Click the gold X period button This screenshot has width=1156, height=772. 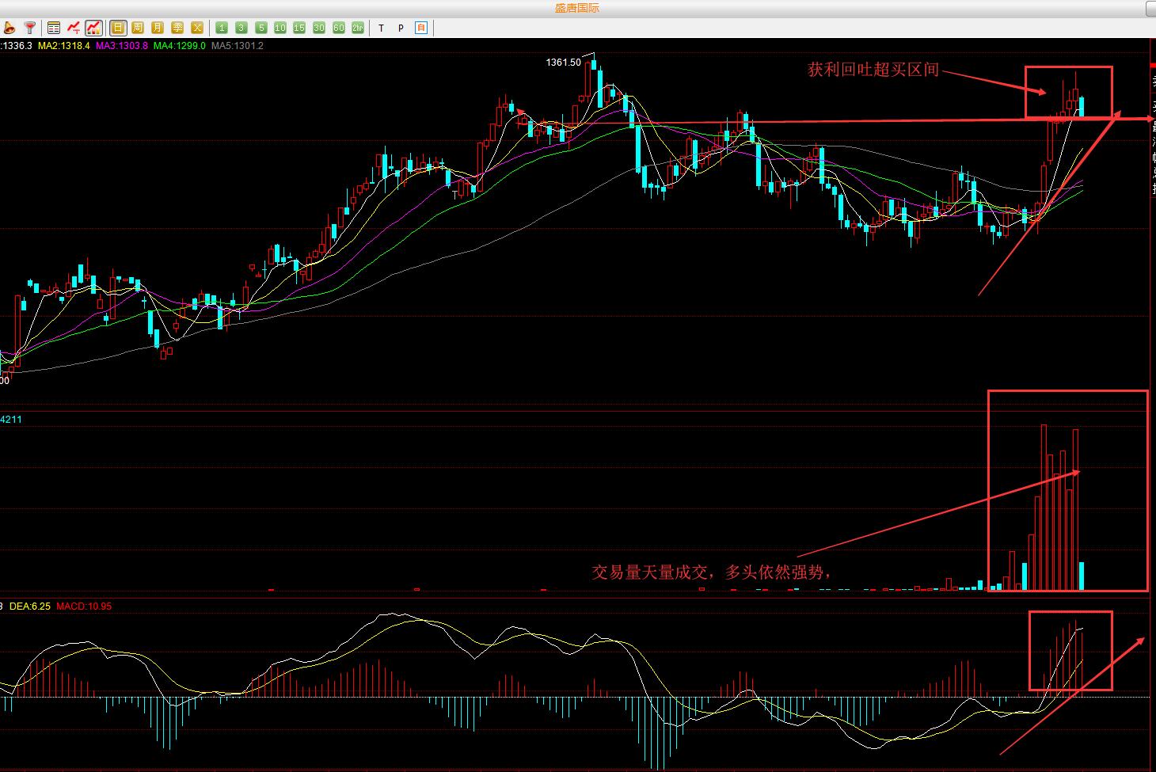tap(197, 28)
